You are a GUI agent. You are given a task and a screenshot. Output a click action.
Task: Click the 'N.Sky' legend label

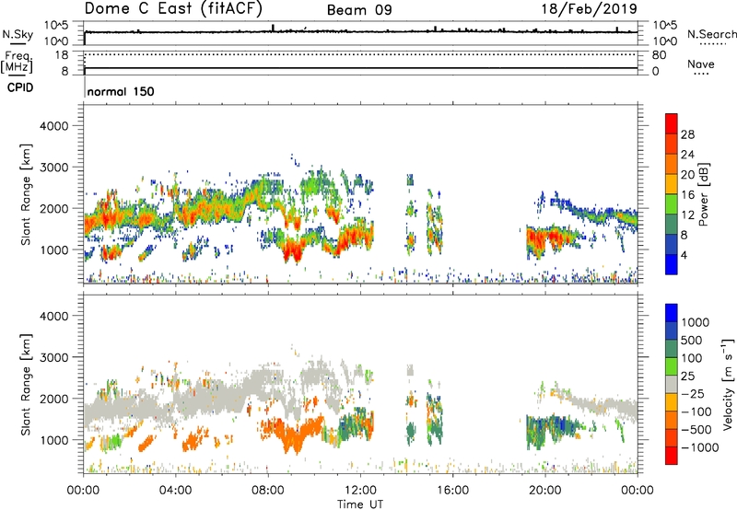click(18, 34)
